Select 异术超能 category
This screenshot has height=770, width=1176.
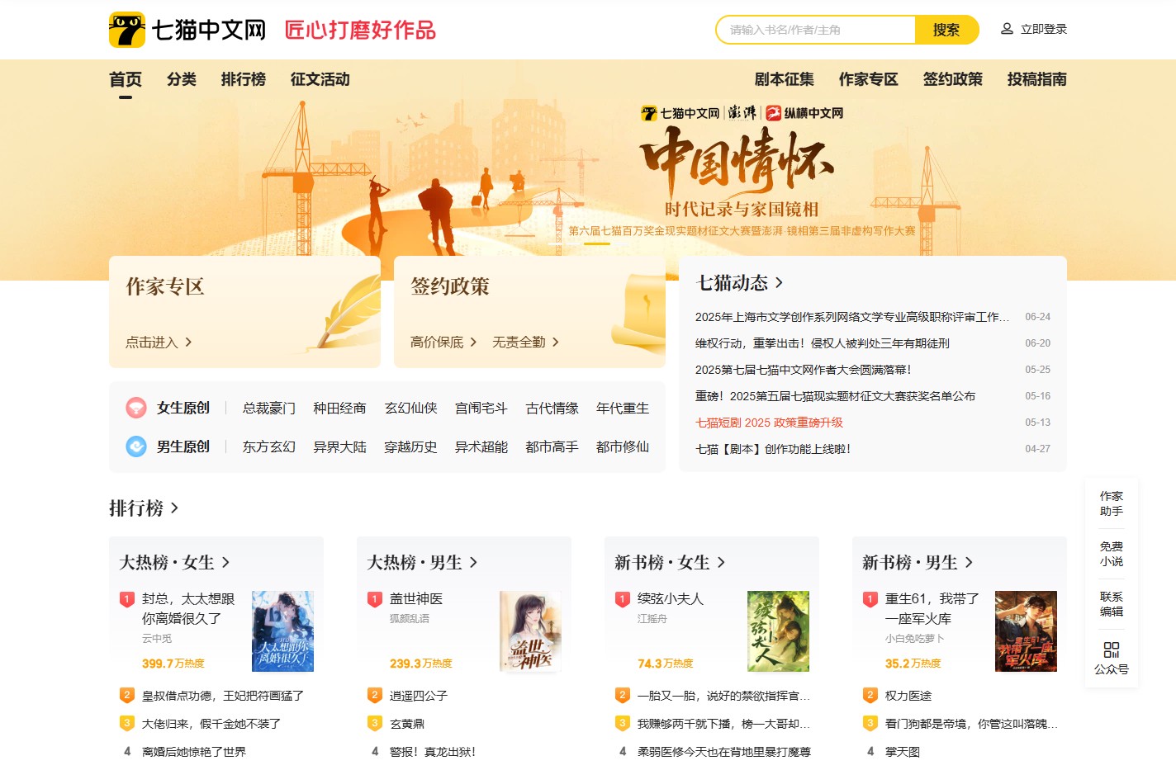(481, 446)
